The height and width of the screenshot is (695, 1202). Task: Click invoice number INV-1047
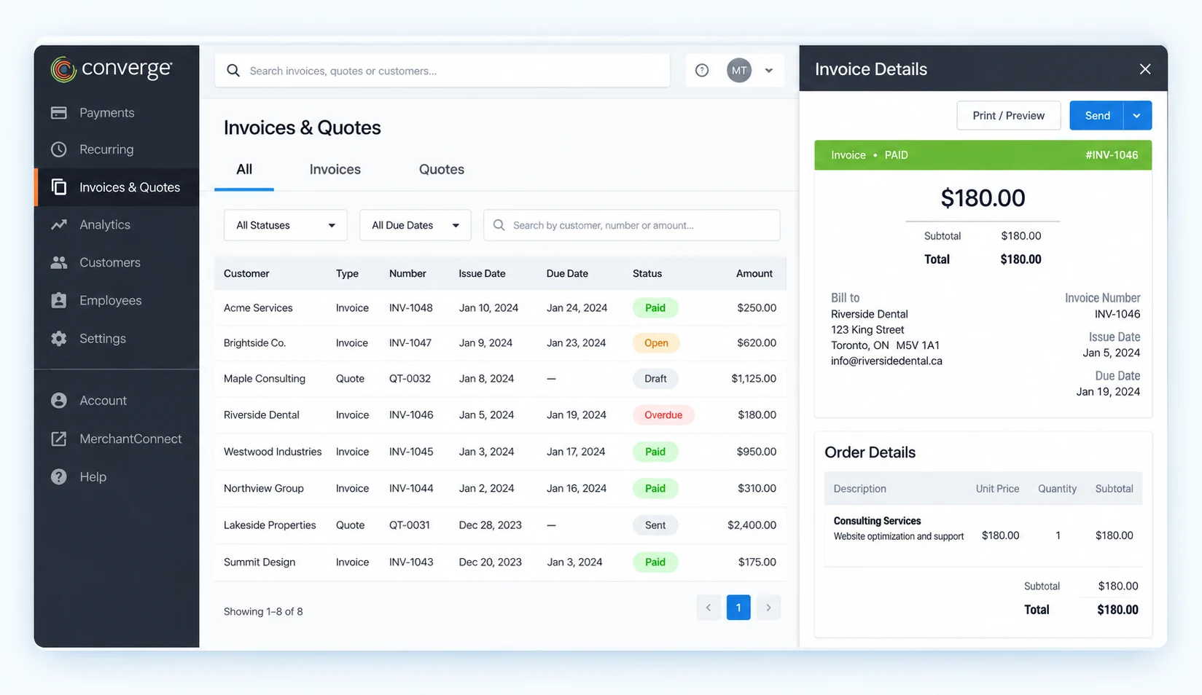coord(410,343)
